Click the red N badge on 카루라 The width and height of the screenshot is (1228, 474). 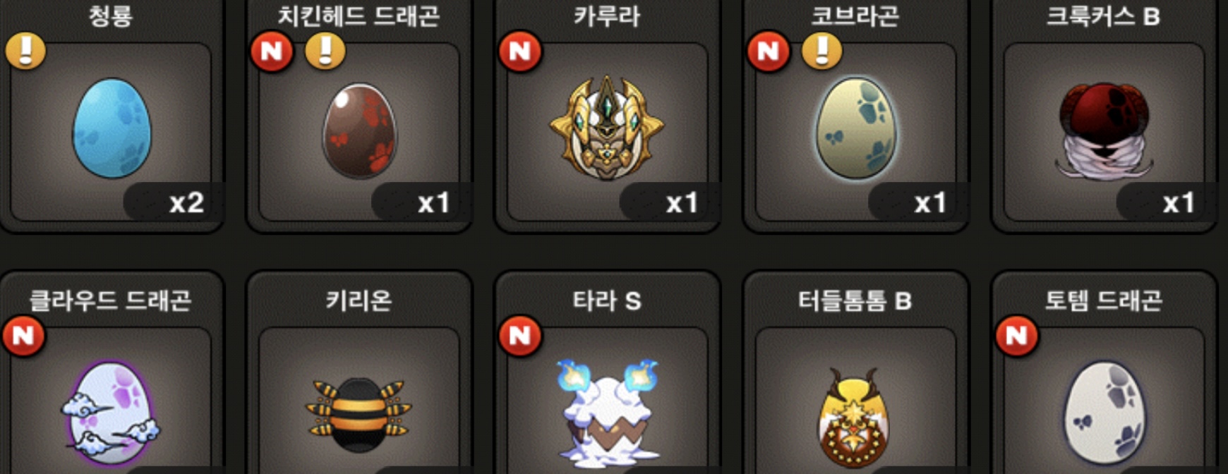click(x=520, y=51)
